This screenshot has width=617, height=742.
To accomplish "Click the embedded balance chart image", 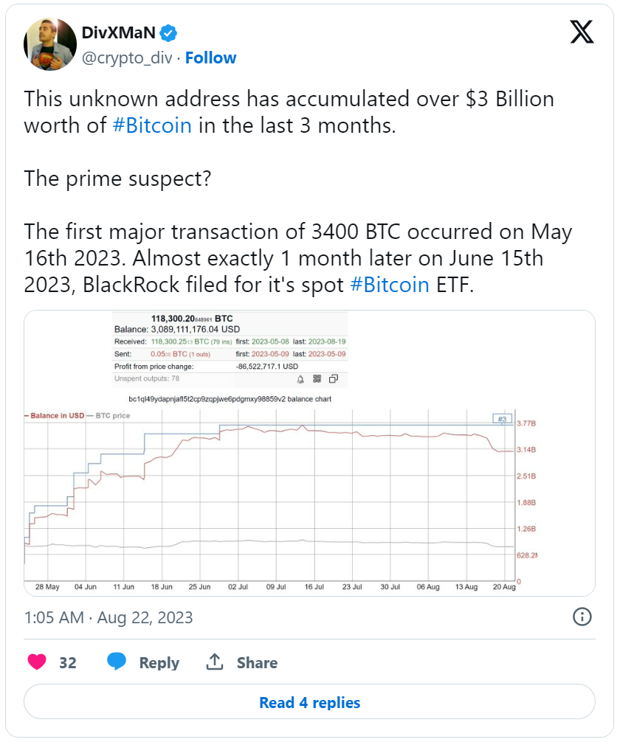I will pos(308,451).
